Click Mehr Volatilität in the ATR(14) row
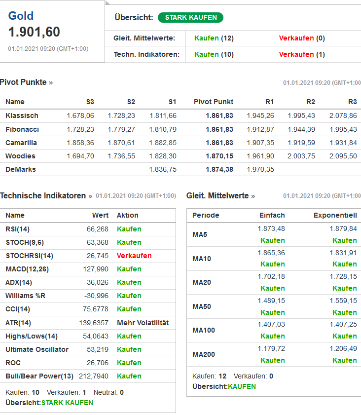The width and height of the screenshot is (361, 415). coord(143,323)
